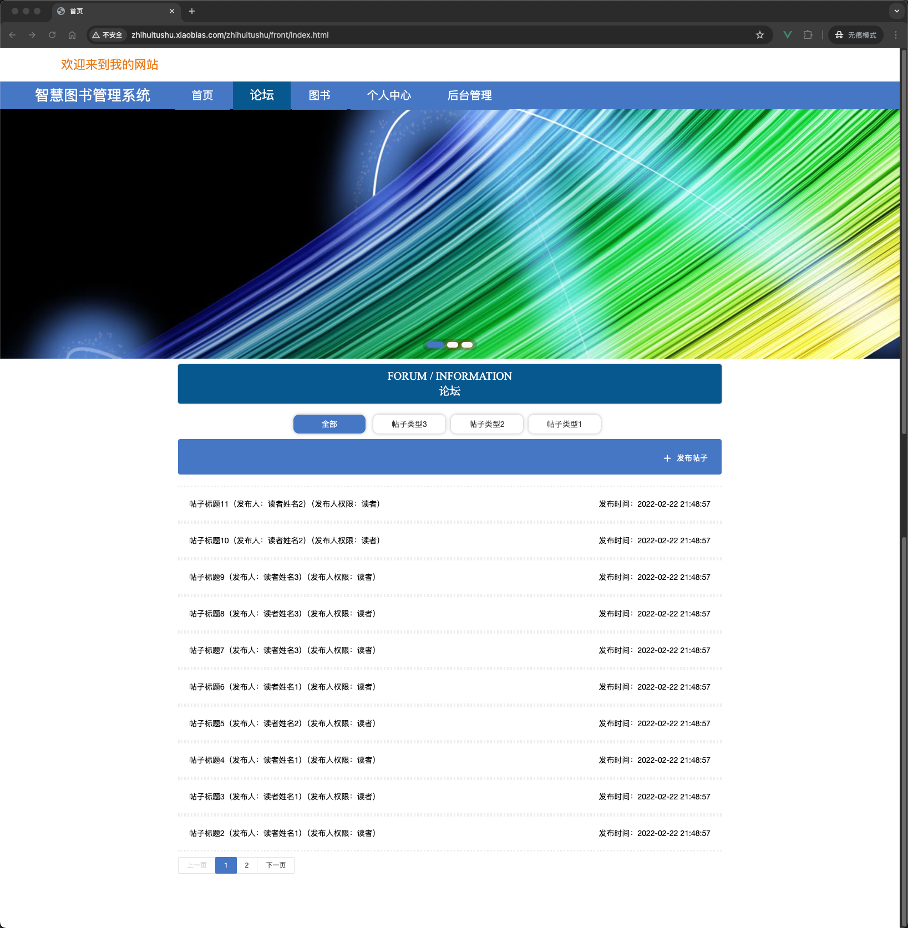
Task: Open new tab with plus icon
Action: click(192, 11)
